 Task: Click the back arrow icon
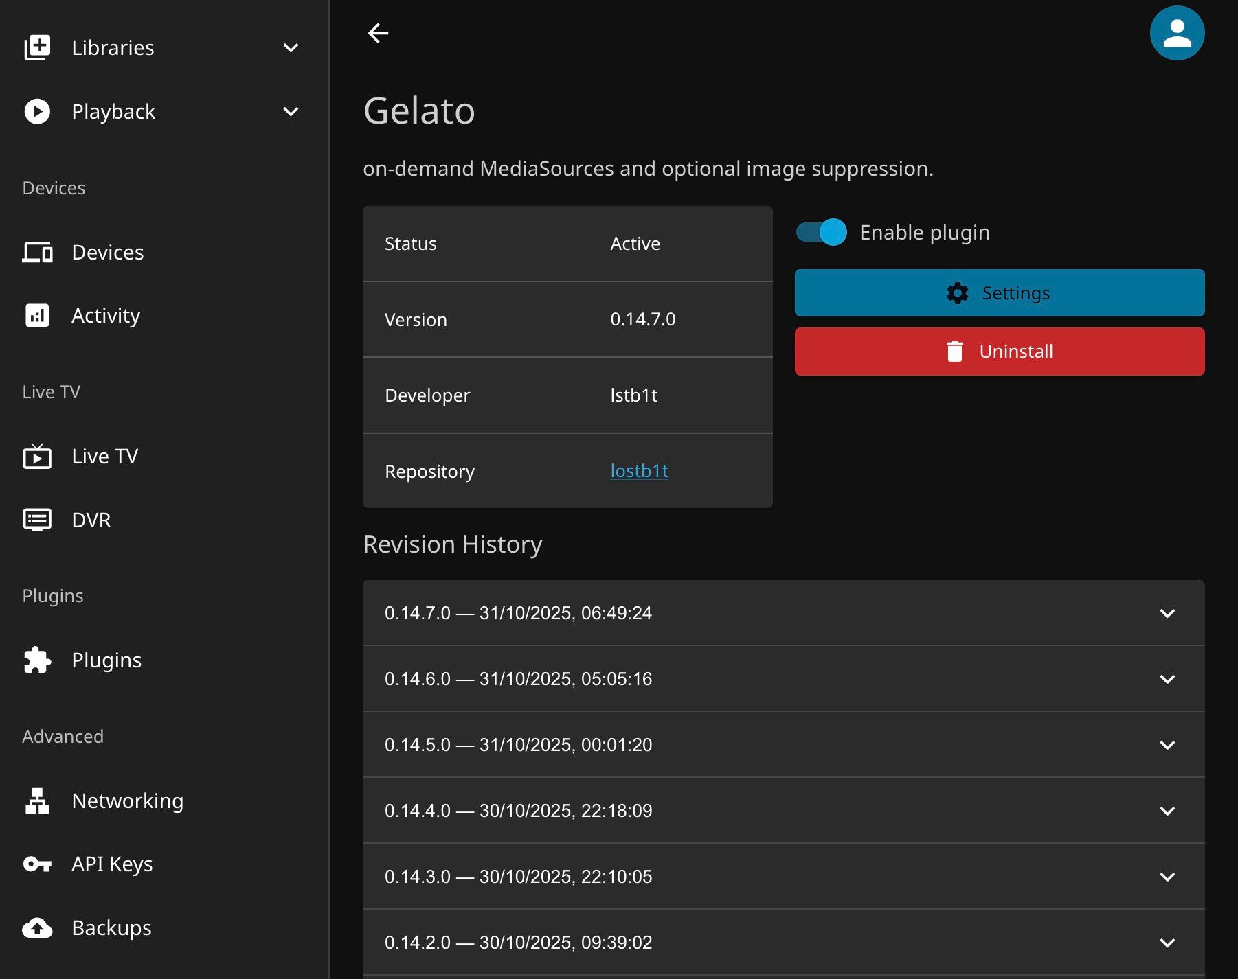(x=378, y=33)
